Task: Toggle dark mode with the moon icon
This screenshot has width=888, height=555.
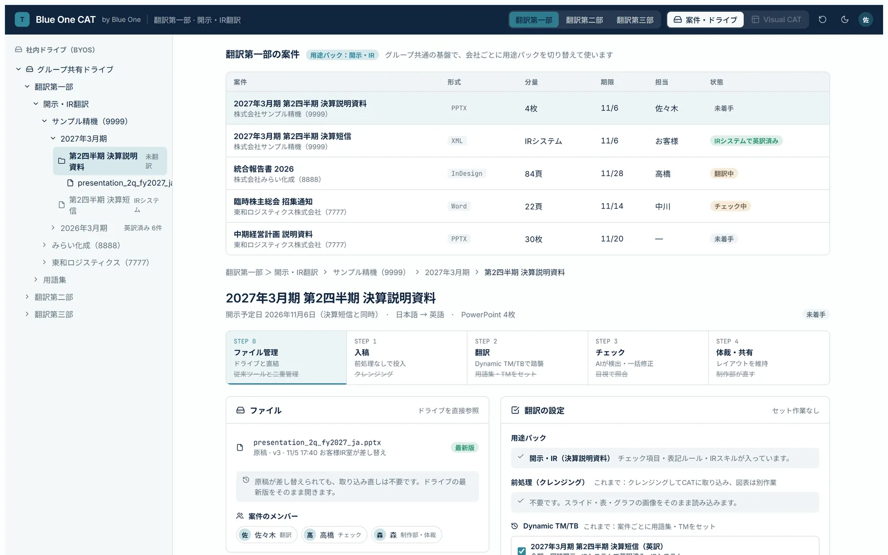Action: [x=845, y=19]
